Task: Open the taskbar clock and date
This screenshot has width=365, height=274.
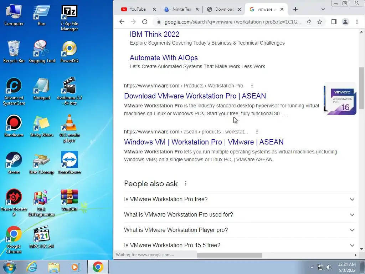Action: coord(347,267)
